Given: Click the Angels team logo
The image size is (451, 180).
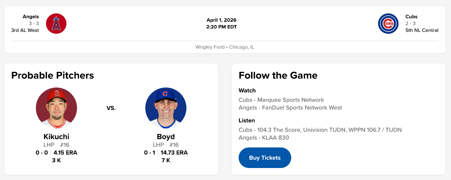Looking at the screenshot, I should click(56, 24).
